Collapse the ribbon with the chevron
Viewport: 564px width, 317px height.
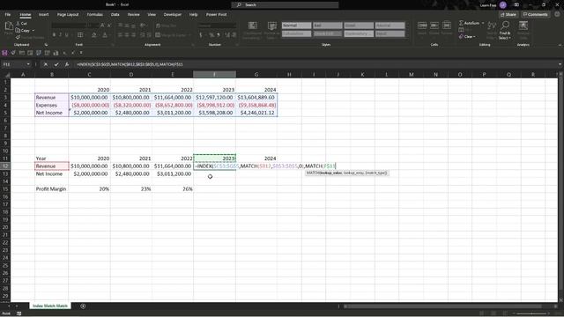click(x=560, y=45)
